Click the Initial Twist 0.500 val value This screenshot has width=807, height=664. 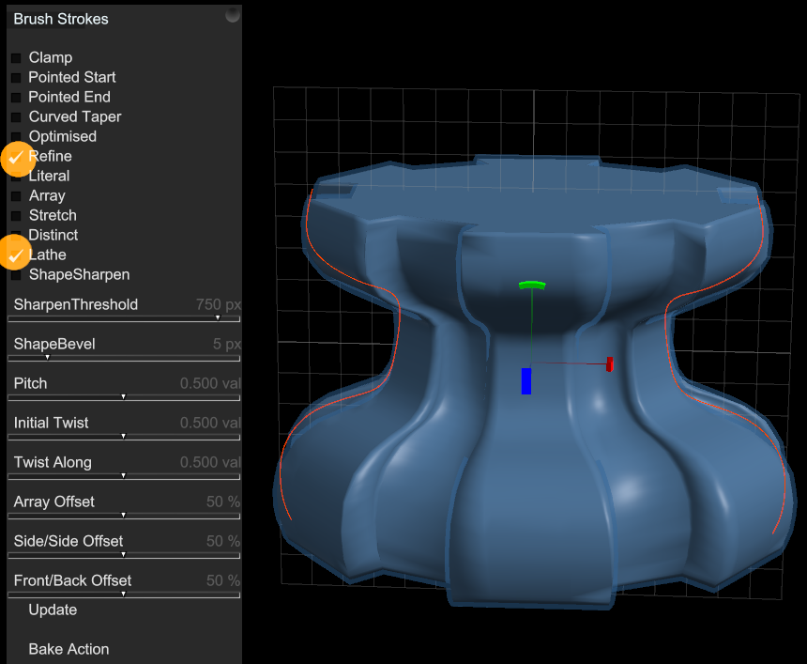click(210, 423)
